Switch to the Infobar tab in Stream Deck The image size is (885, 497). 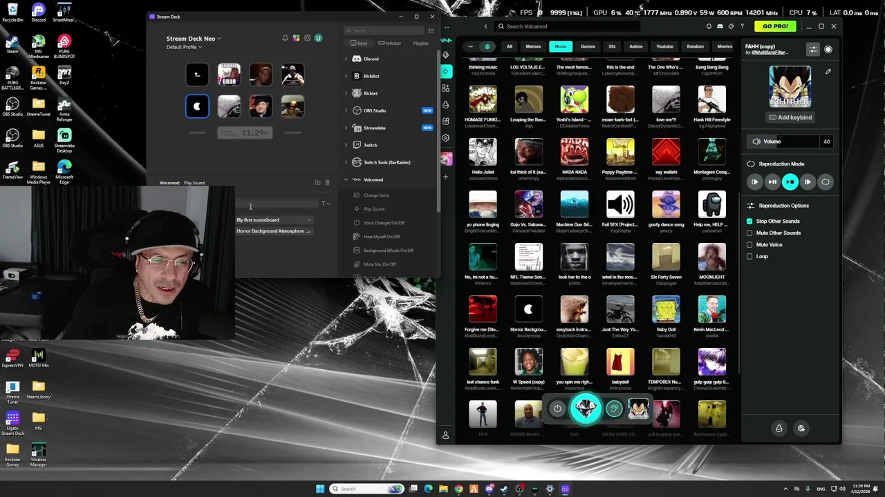point(391,43)
